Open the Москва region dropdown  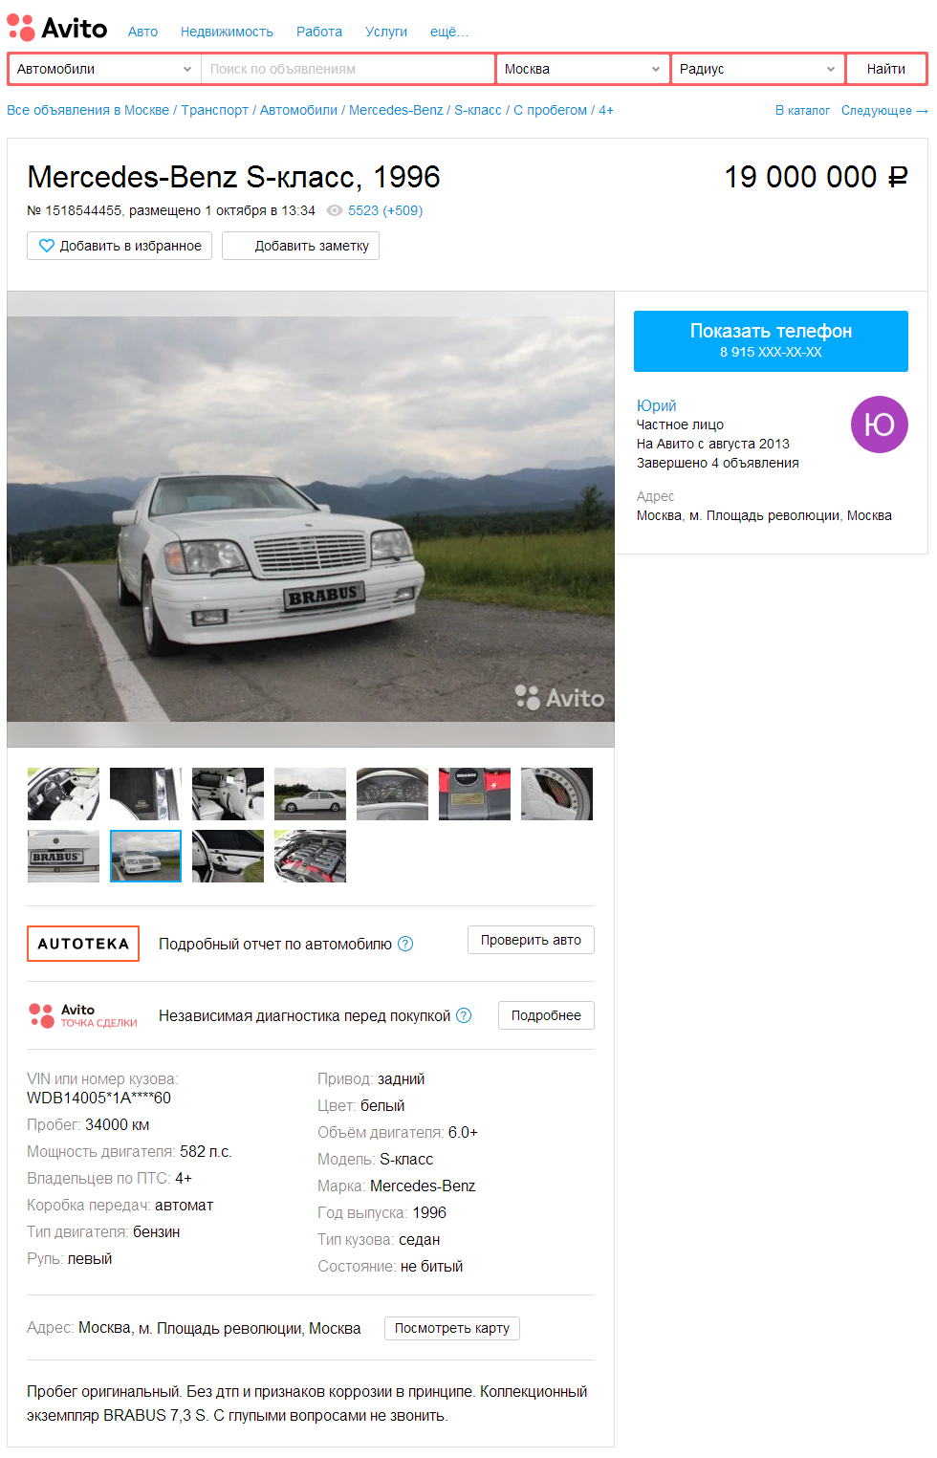point(582,69)
